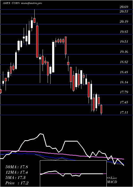The height and width of the screenshot is (187, 133).
Task: Click the 17.11 price axis label
Action: [x=124, y=112]
